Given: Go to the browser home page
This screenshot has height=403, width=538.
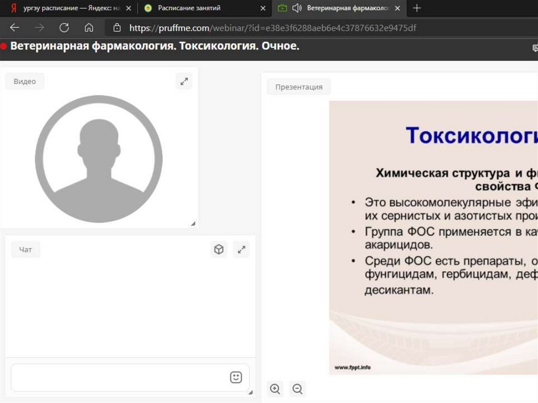Looking at the screenshot, I should coord(89,28).
